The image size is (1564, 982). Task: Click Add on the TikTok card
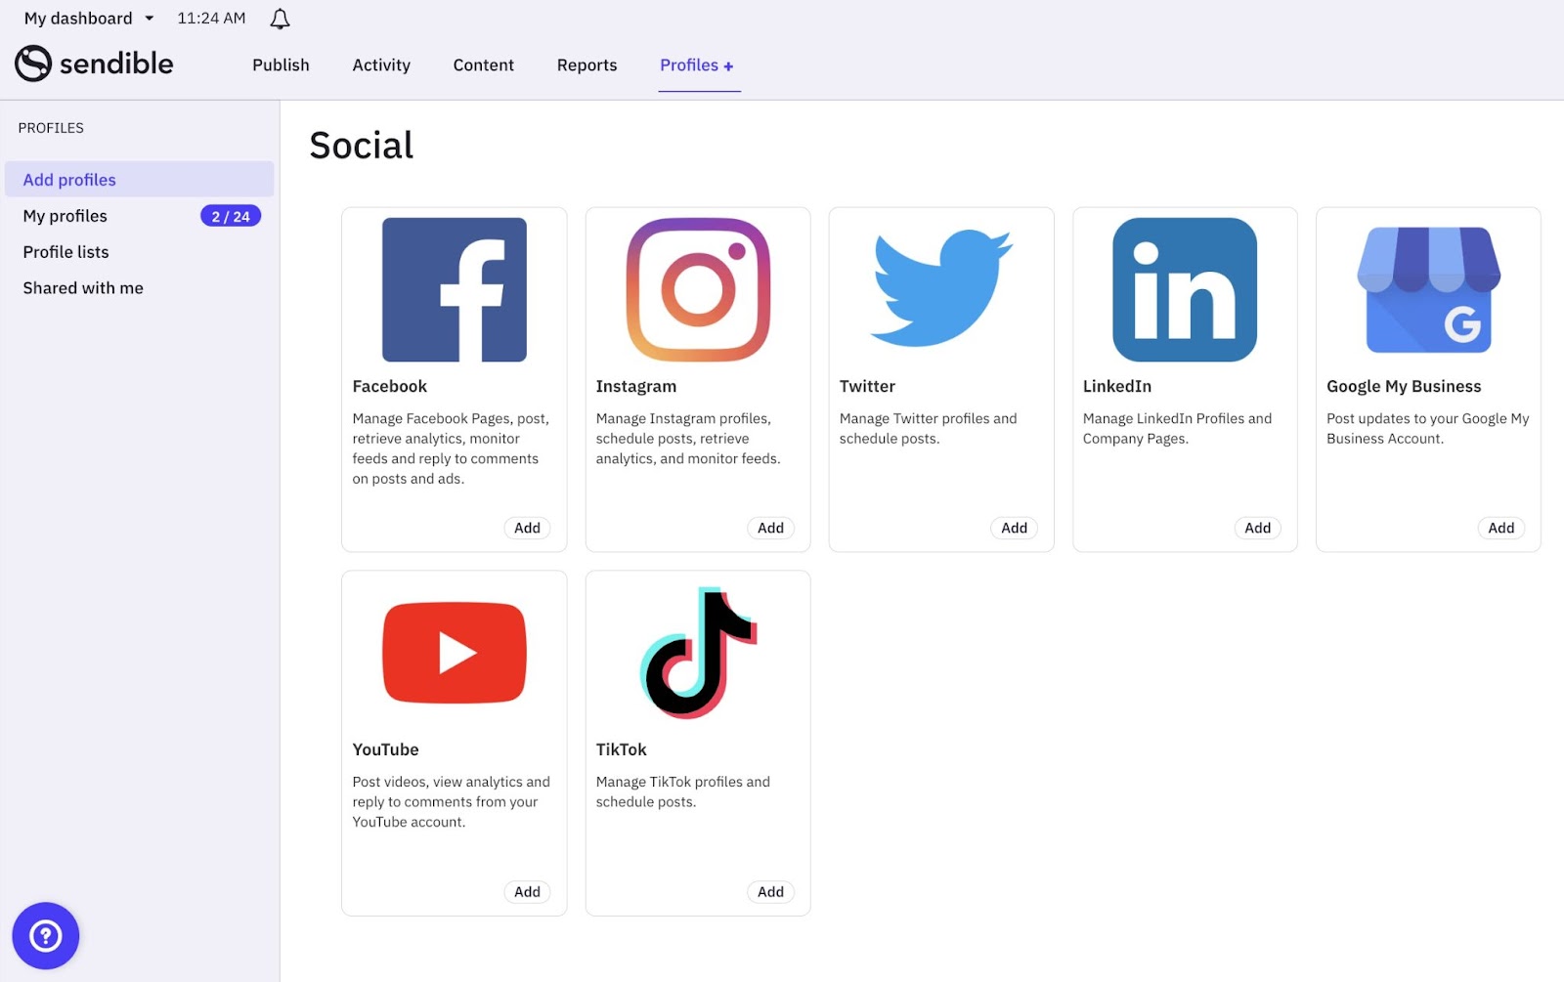[770, 891]
